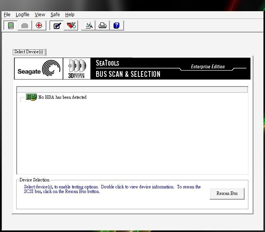Open the Logfile menu
Image resolution: width=265 pixels, height=232 pixels.
tap(22, 15)
